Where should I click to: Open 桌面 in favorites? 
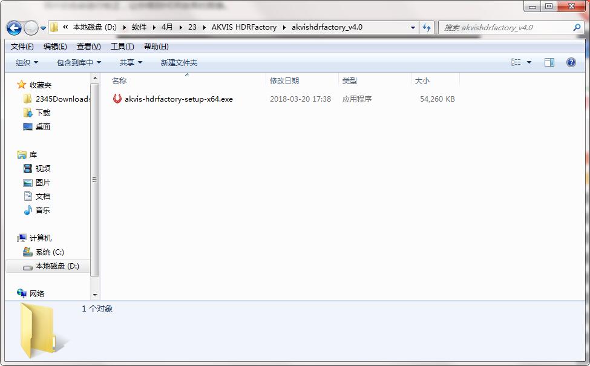42,127
